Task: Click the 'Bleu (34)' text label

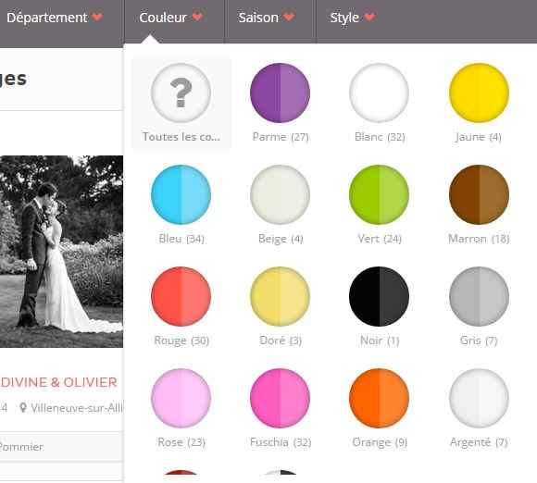Action: [x=181, y=239]
